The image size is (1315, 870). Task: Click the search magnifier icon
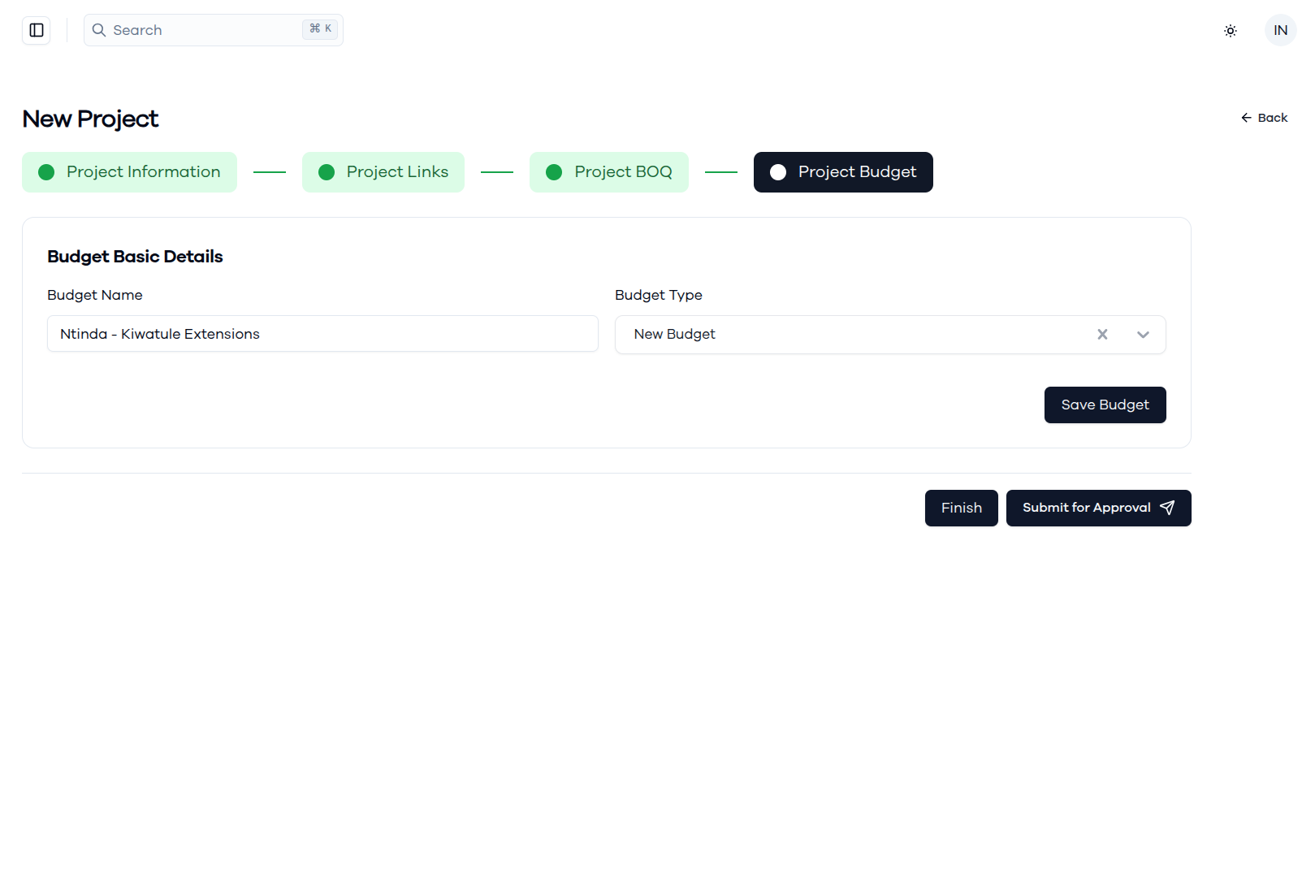coord(99,30)
